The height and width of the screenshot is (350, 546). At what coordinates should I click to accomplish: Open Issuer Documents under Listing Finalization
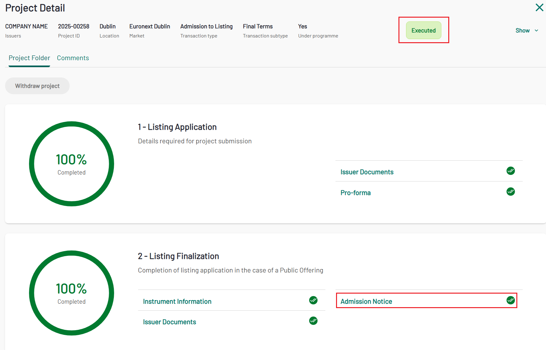[169, 322]
